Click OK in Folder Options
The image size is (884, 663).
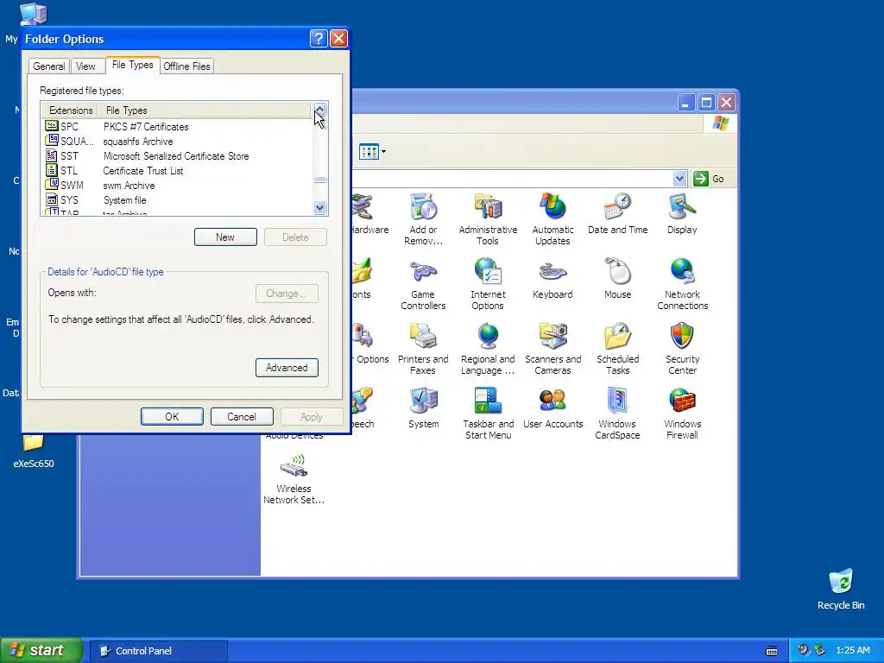172,417
